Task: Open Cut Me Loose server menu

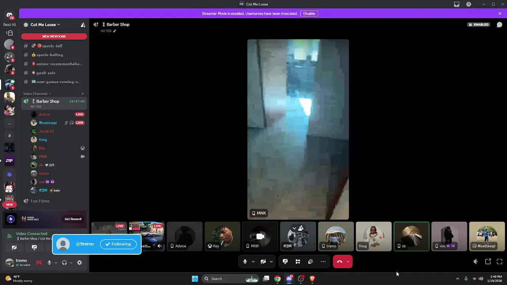Action: point(45,25)
